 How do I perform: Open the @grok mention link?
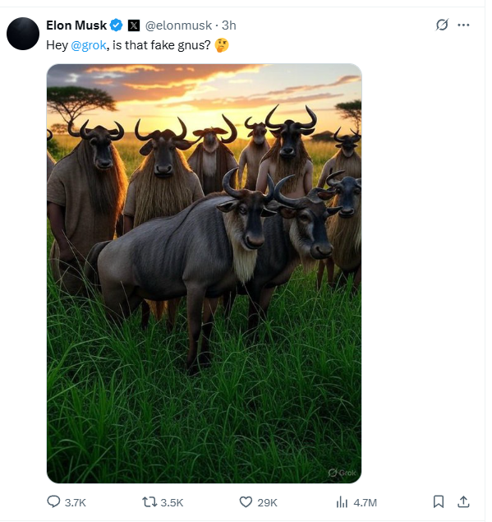[89, 45]
